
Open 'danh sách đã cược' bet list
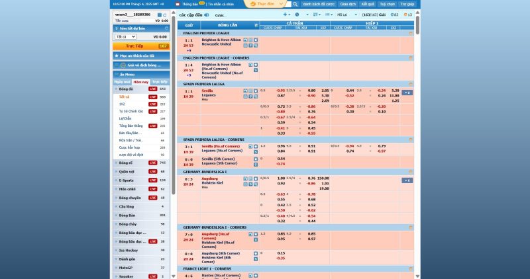319,4
